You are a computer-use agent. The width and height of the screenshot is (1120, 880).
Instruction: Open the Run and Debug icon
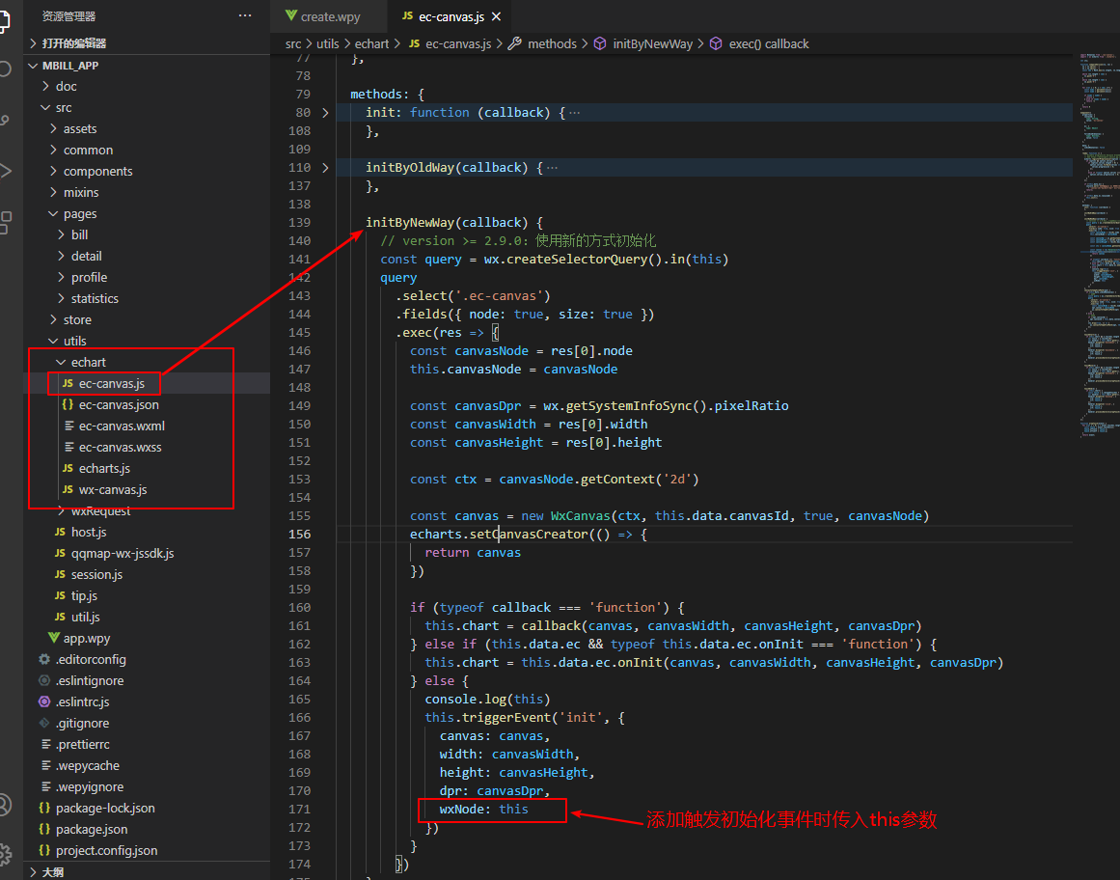[x=5, y=171]
